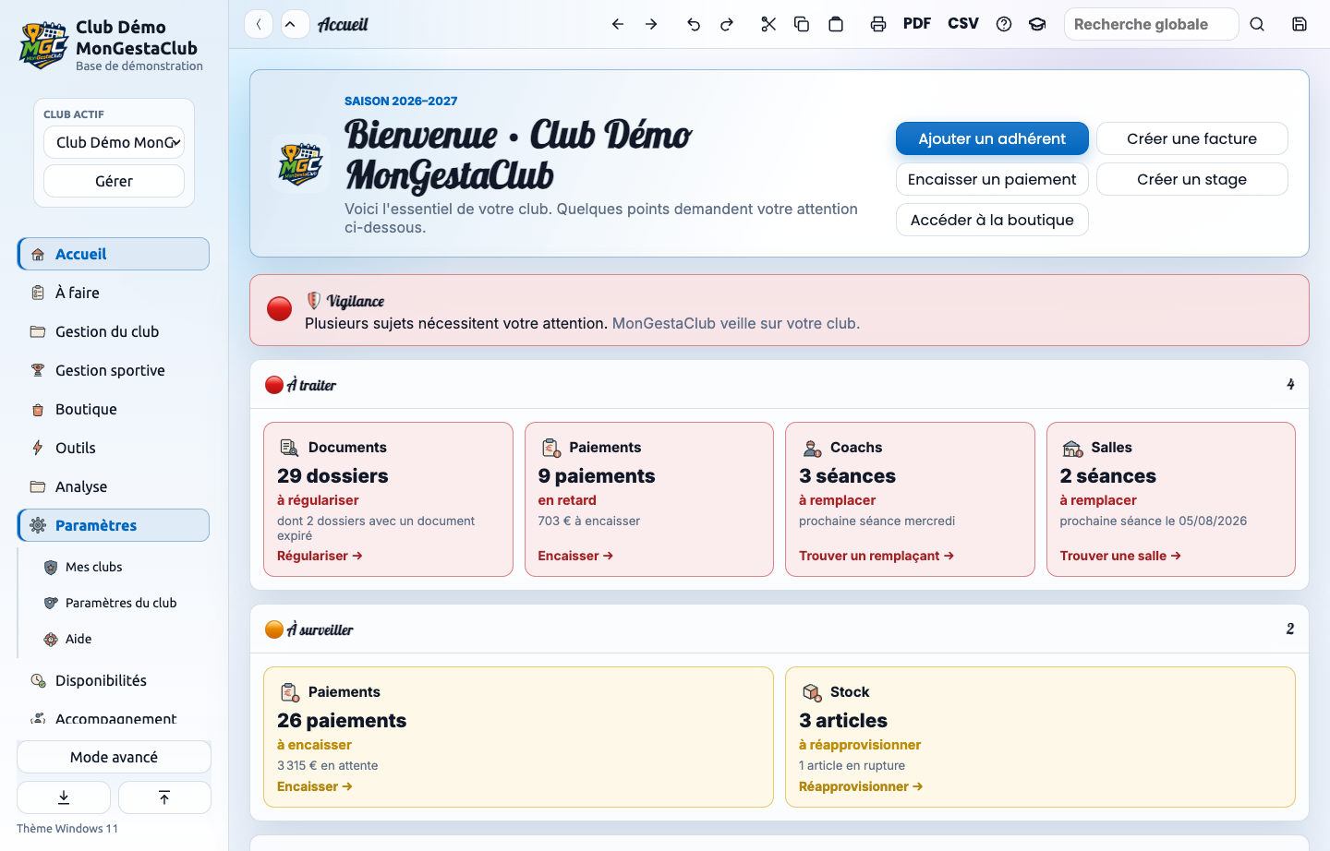The height and width of the screenshot is (851, 1330).
Task: Click Encaisser link under 9 paiements
Action: pyautogui.click(x=575, y=556)
